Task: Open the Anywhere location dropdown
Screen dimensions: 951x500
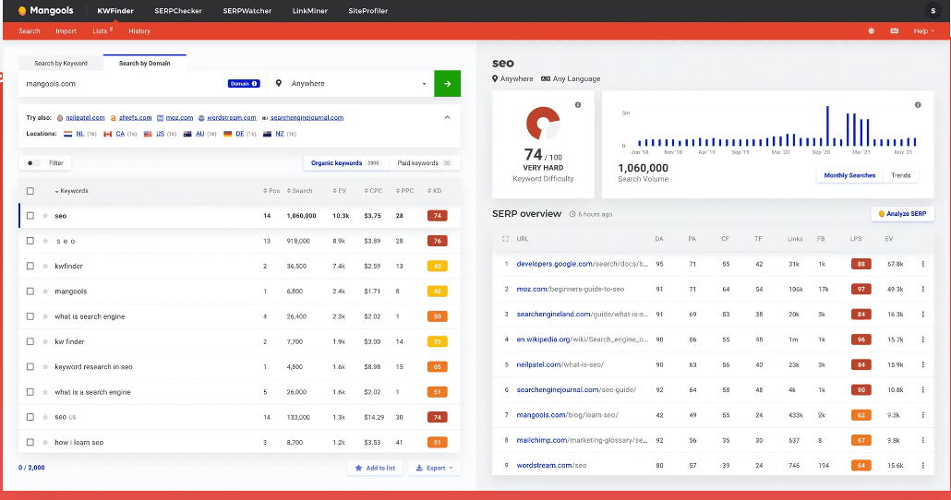Action: pos(351,84)
